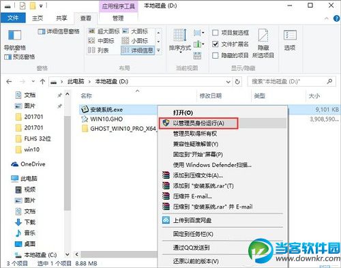
Task: Uncheck 文件扩展名 file name extensions
Action: coord(231,44)
